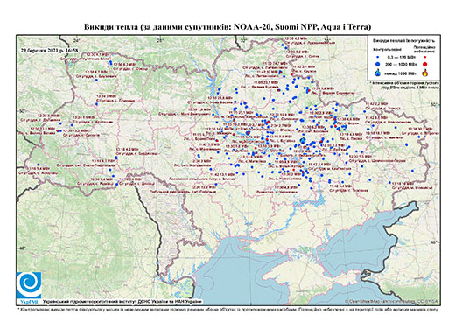Select the large red circle legend marker

click(x=424, y=64)
